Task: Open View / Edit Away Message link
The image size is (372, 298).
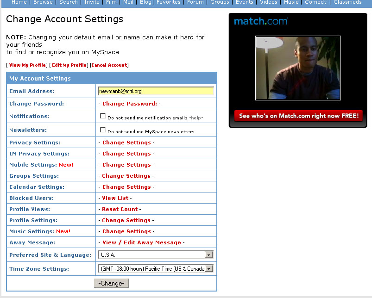Action: click(x=142, y=242)
